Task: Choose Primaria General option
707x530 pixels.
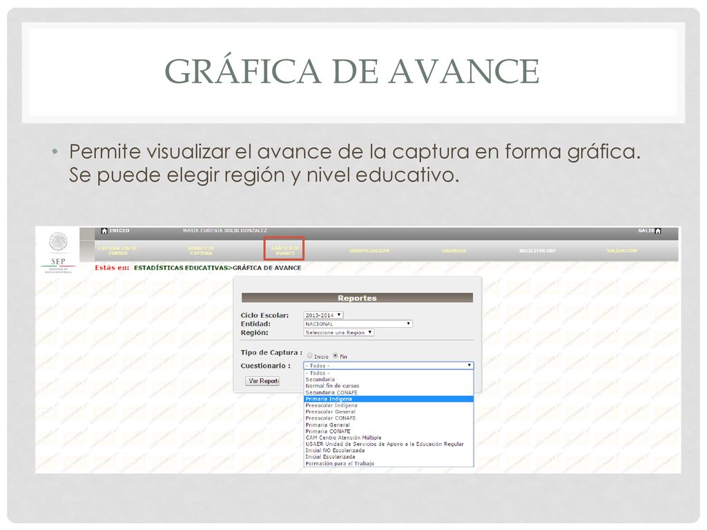Action: (x=389, y=424)
